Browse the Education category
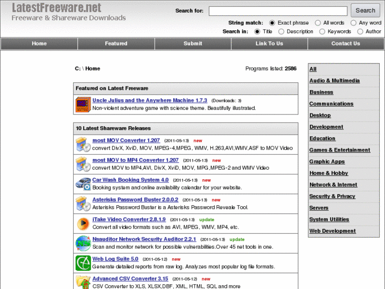 [x=322, y=138]
